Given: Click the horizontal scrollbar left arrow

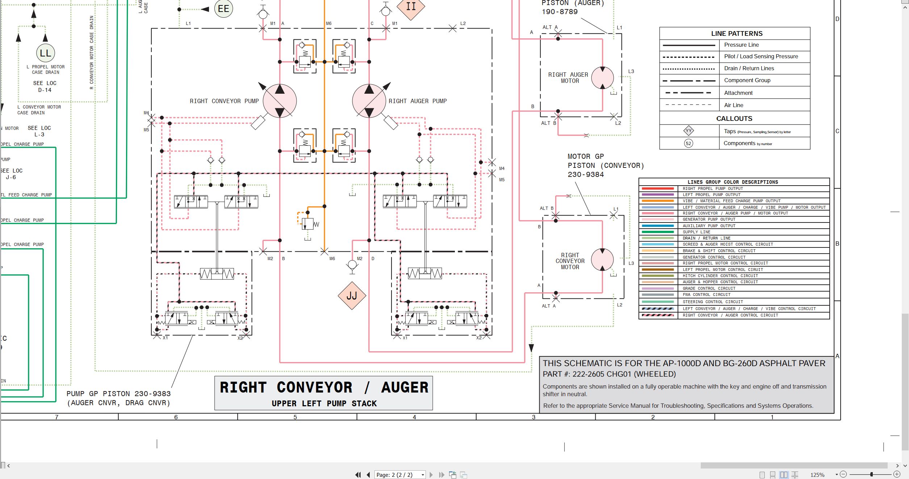Looking at the screenshot, I should 9,466.
